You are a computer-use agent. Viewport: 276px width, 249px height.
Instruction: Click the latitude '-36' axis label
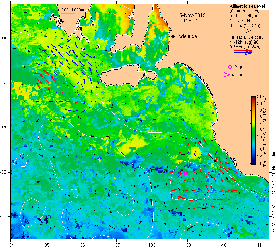coord(3,83)
